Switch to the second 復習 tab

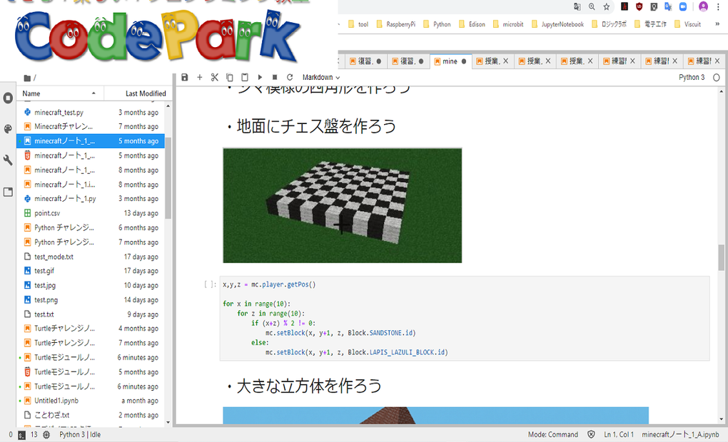point(407,61)
